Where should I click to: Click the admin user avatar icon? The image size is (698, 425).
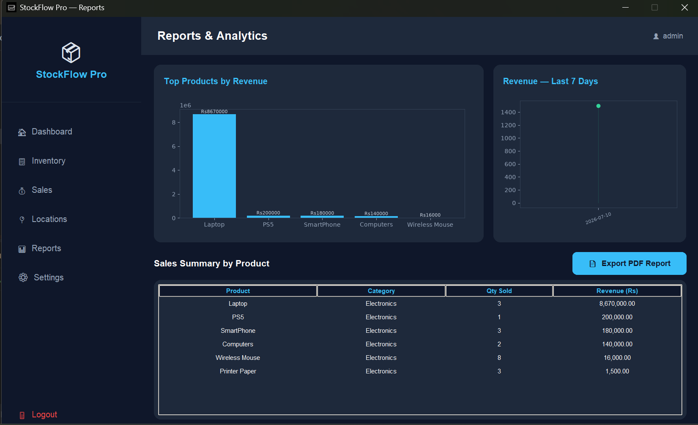click(656, 36)
